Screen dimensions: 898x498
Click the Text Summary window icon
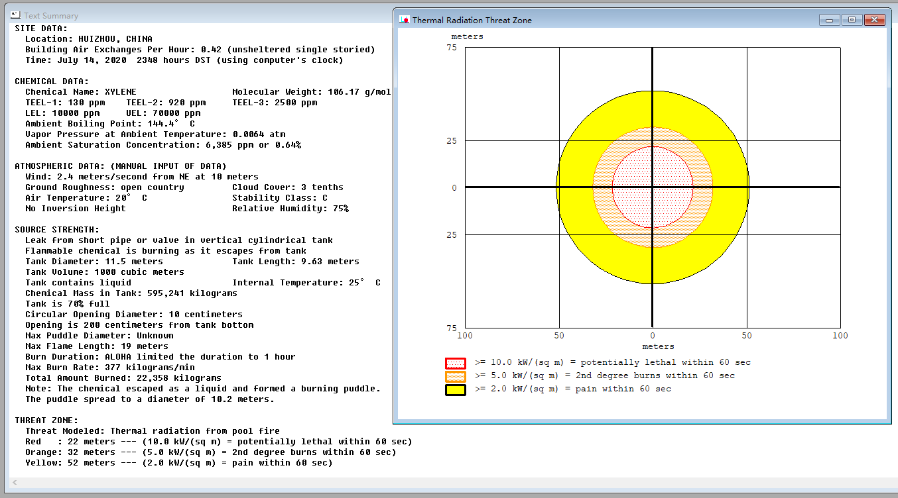coord(16,15)
